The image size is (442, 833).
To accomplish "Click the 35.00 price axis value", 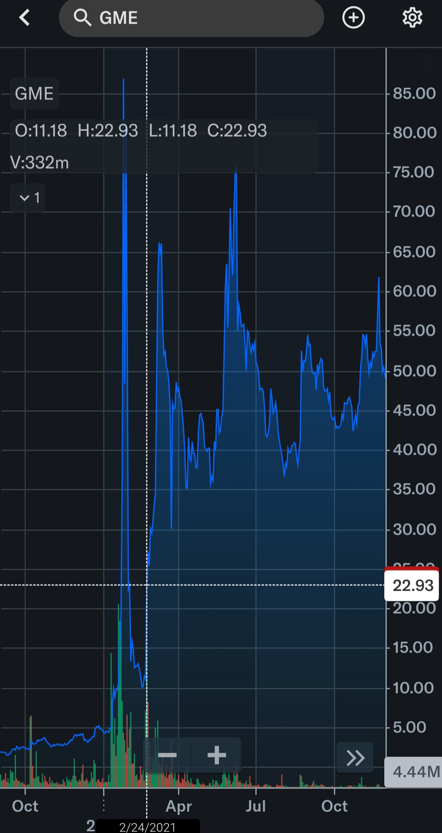I will click(414, 489).
